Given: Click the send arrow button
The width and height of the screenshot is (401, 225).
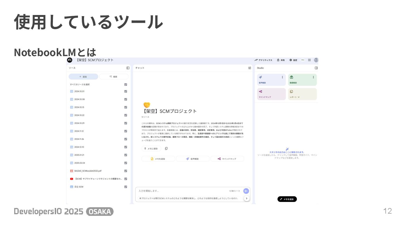Looking at the screenshot, I should click(246, 191).
